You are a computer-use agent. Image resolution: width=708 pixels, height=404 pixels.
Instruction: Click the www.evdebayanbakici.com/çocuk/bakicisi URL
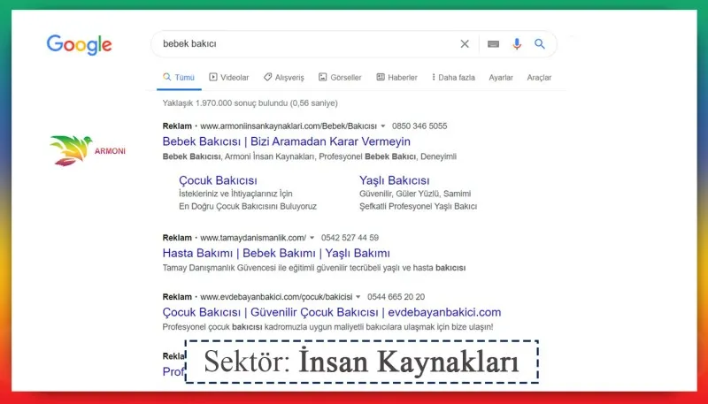pyautogui.click(x=276, y=297)
